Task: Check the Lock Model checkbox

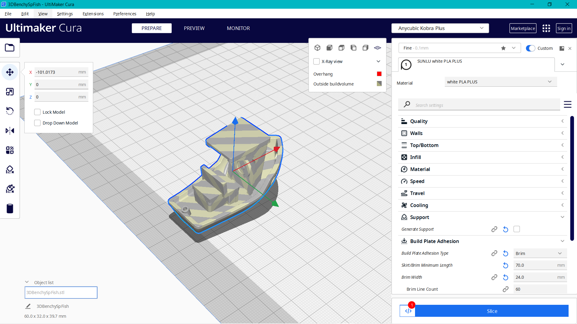Action: 37,112
